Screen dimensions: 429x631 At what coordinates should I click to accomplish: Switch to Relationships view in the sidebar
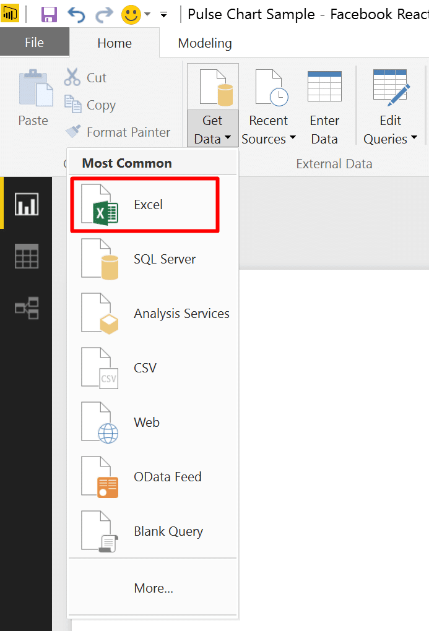click(x=27, y=308)
